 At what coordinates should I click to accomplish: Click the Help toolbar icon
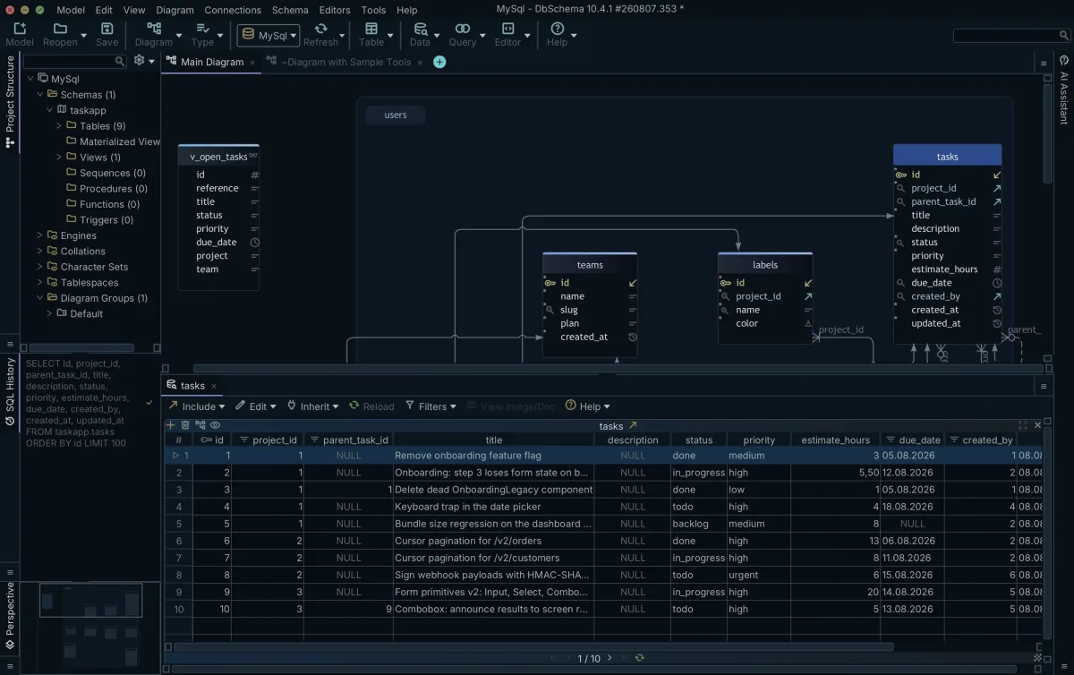557,29
